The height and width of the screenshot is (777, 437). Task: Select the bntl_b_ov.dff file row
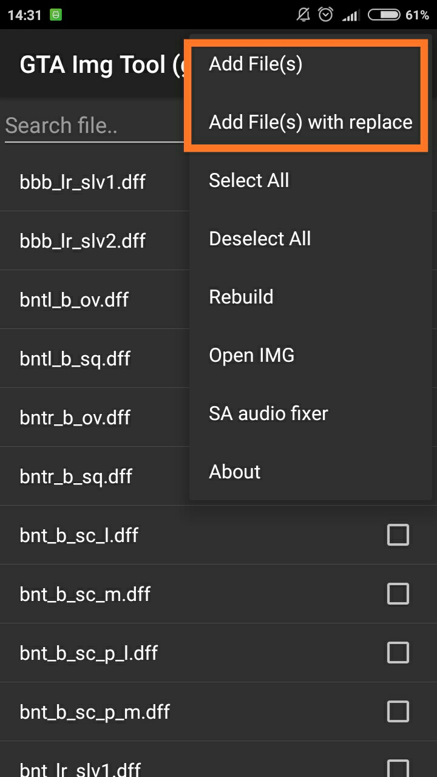point(95,299)
